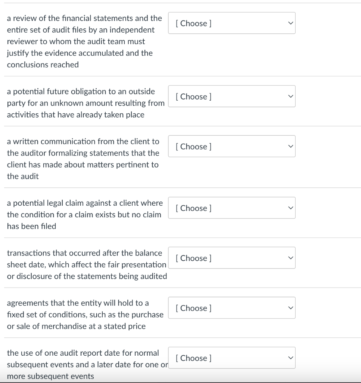
Task: Click the chevron on the last Choose menu
Action: pos(291,358)
